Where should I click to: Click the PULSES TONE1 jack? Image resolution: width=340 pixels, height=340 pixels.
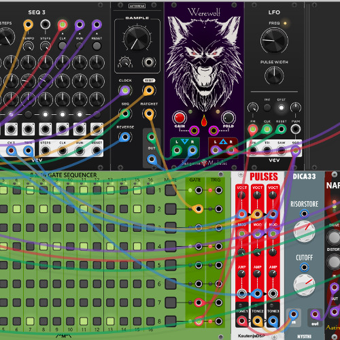pyautogui.click(x=241, y=321)
